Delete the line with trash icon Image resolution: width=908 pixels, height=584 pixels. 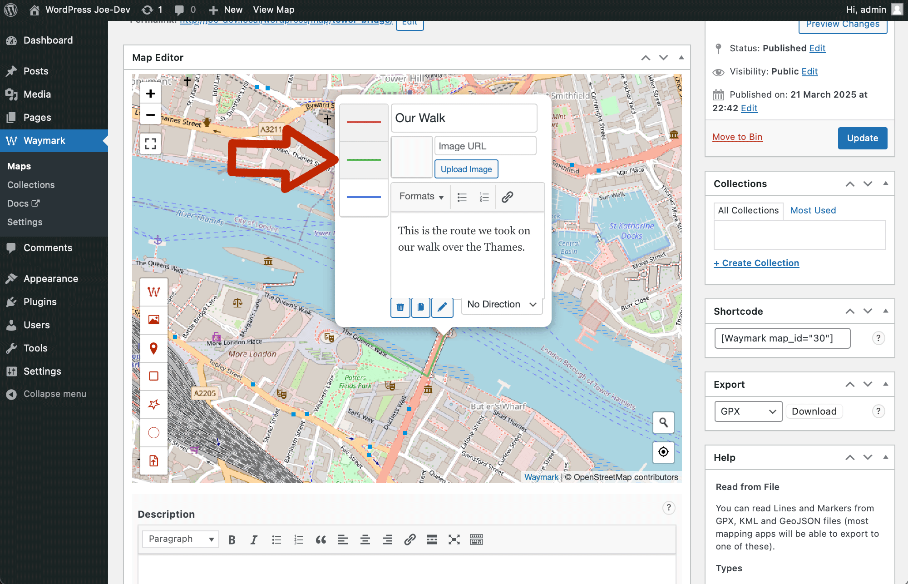400,307
